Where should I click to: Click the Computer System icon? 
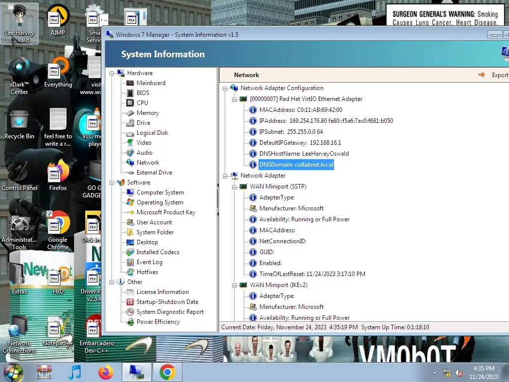click(130, 192)
